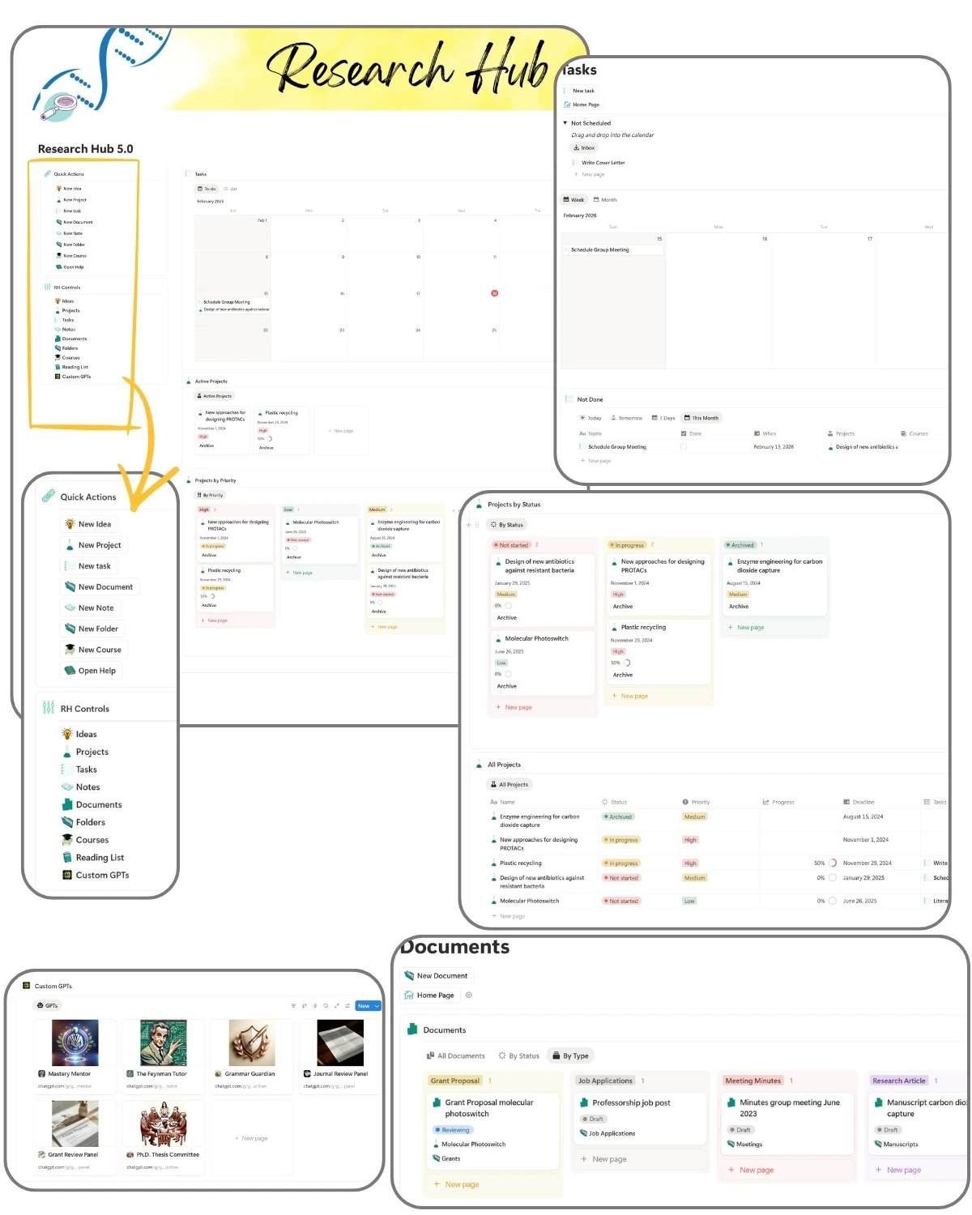Click the New Document button

[x=437, y=975]
